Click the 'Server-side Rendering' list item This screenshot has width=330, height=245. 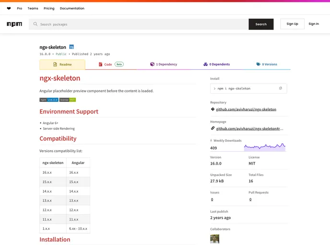(59, 129)
